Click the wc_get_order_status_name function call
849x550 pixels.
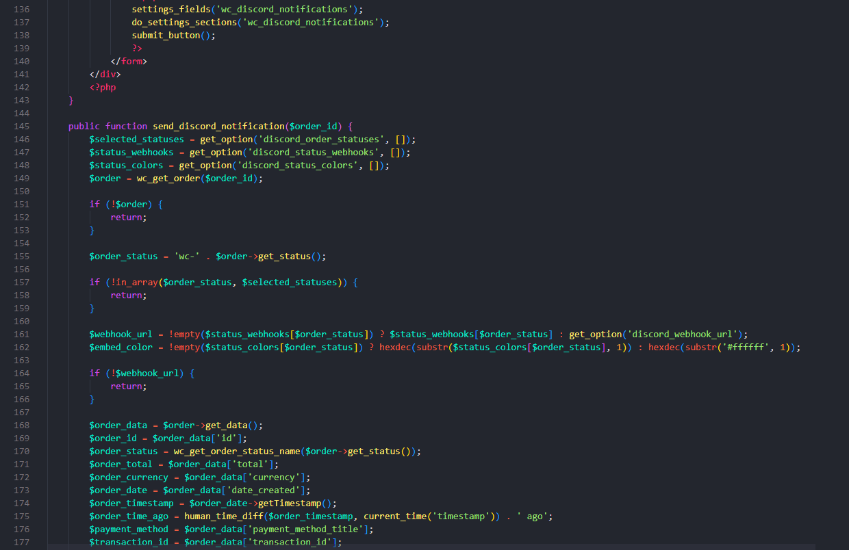coord(237,451)
